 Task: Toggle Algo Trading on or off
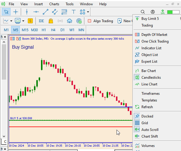coord(100,21)
